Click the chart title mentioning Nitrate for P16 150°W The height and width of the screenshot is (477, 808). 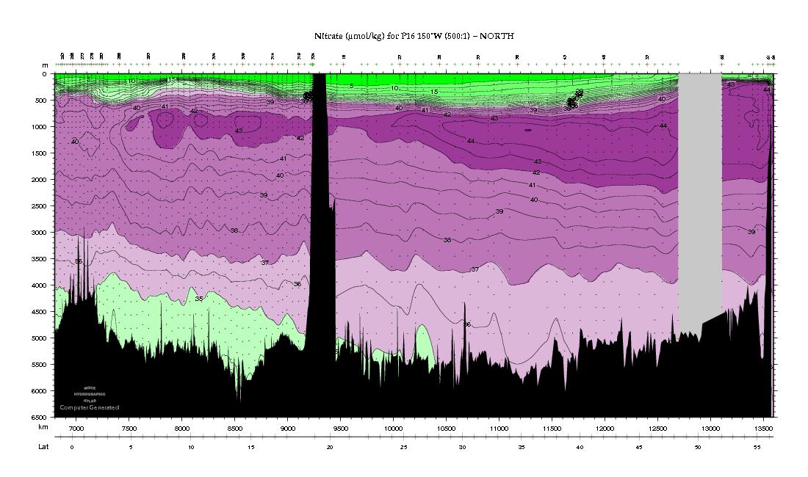414,36
